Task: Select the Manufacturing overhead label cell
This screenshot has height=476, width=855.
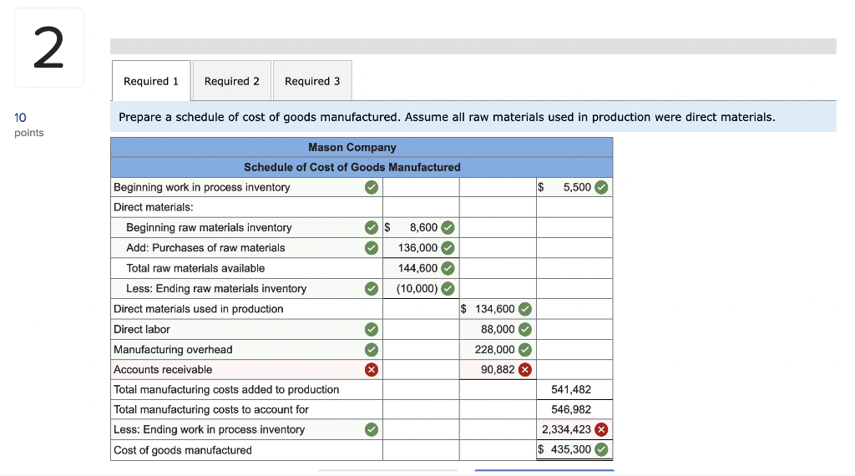Action: 246,350
